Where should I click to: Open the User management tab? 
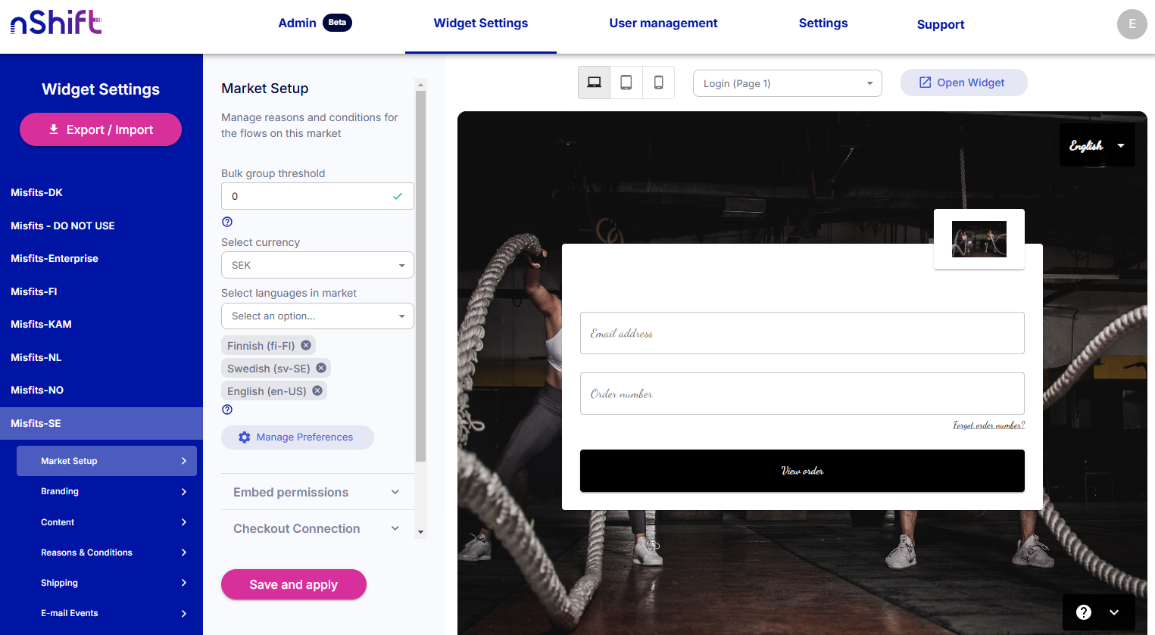coord(663,23)
